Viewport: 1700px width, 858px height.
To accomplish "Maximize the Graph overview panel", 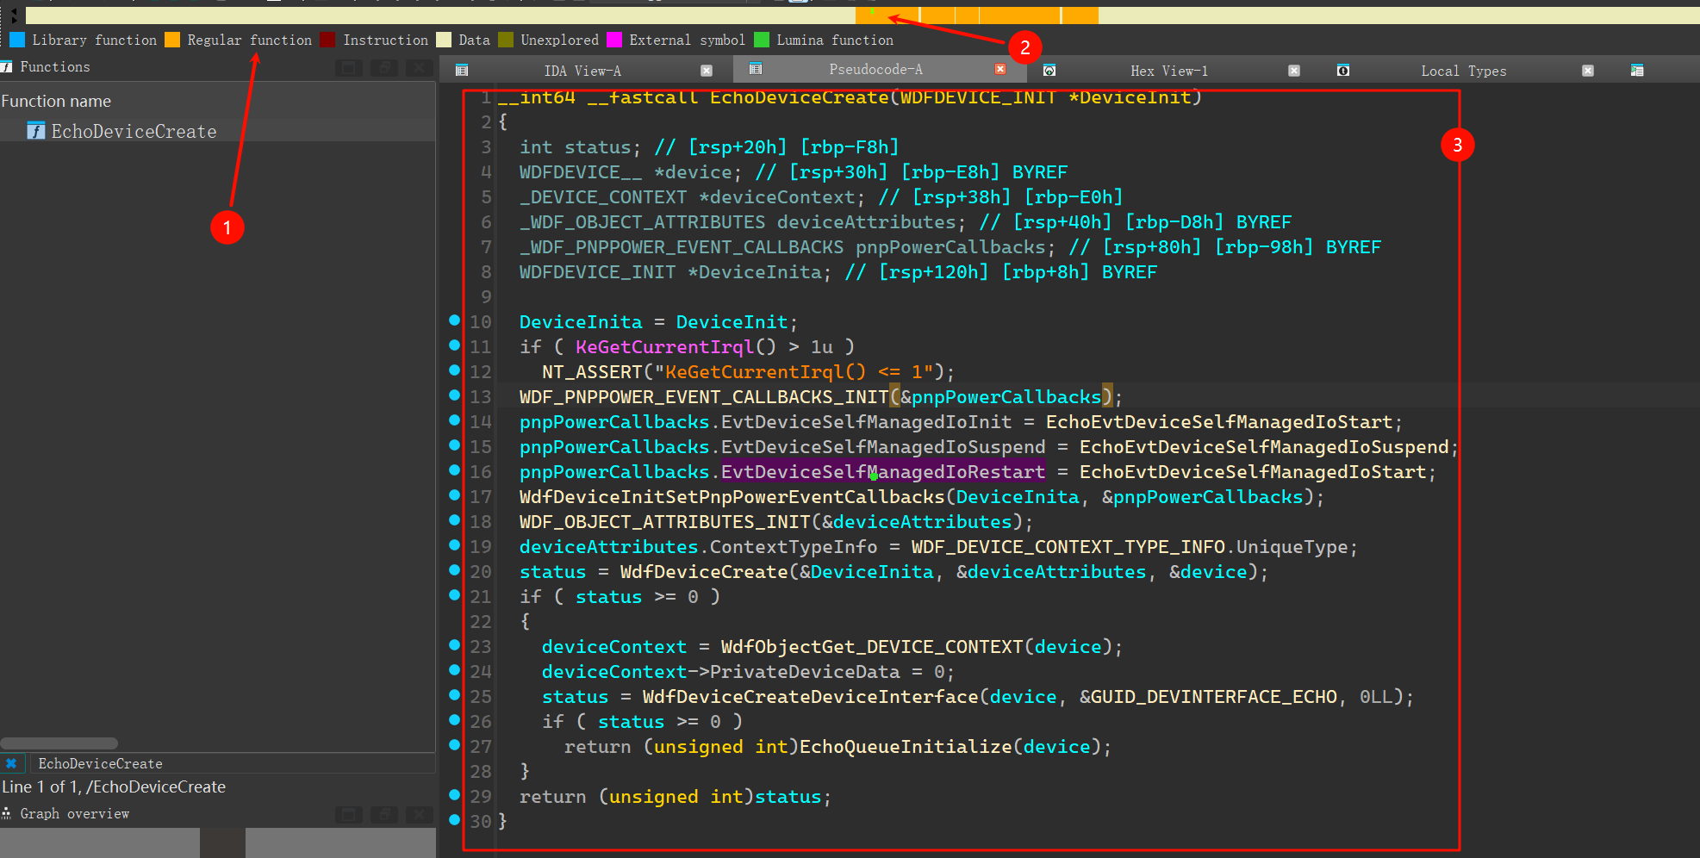I will click(x=348, y=814).
